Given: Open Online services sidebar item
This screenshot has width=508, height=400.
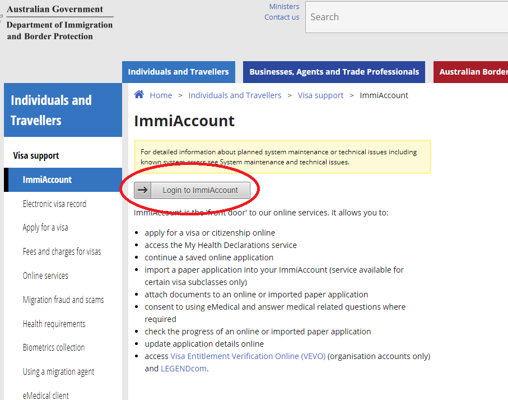Looking at the screenshot, I should [x=45, y=276].
